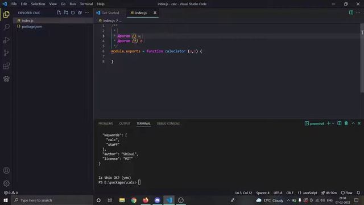Kill the terminal with trash icon
Screen dimensions: 364x205
pos(346,124)
